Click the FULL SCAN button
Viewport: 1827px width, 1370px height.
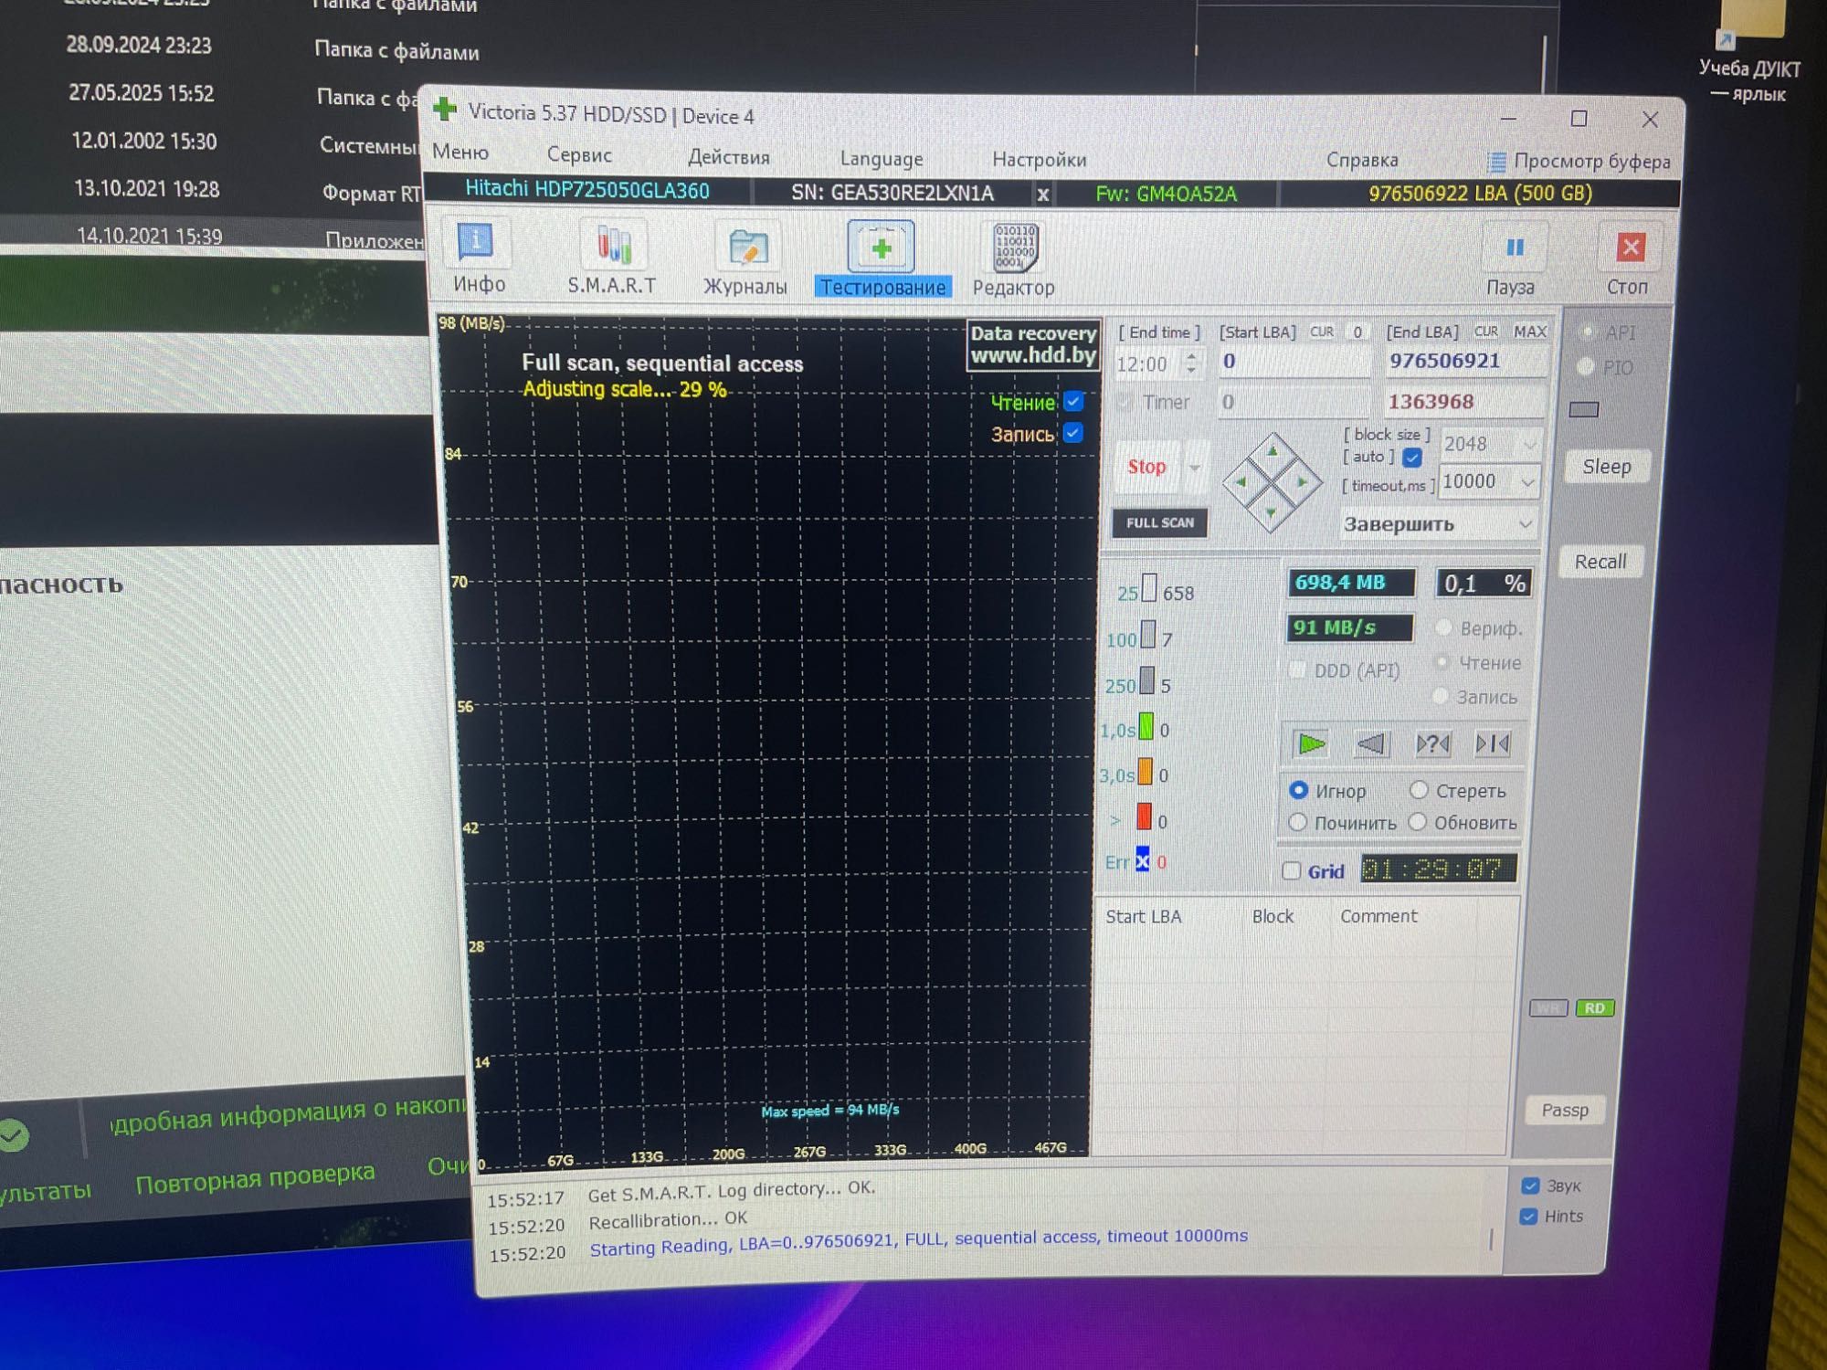click(1160, 522)
